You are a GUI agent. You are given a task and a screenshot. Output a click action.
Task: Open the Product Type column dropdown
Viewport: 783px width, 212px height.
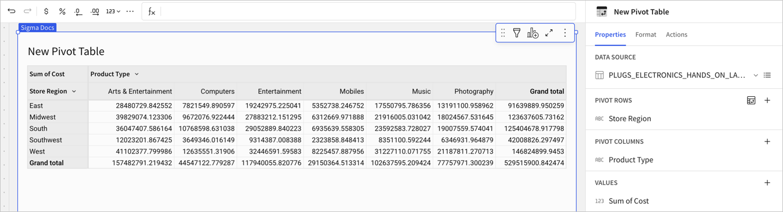click(x=137, y=74)
